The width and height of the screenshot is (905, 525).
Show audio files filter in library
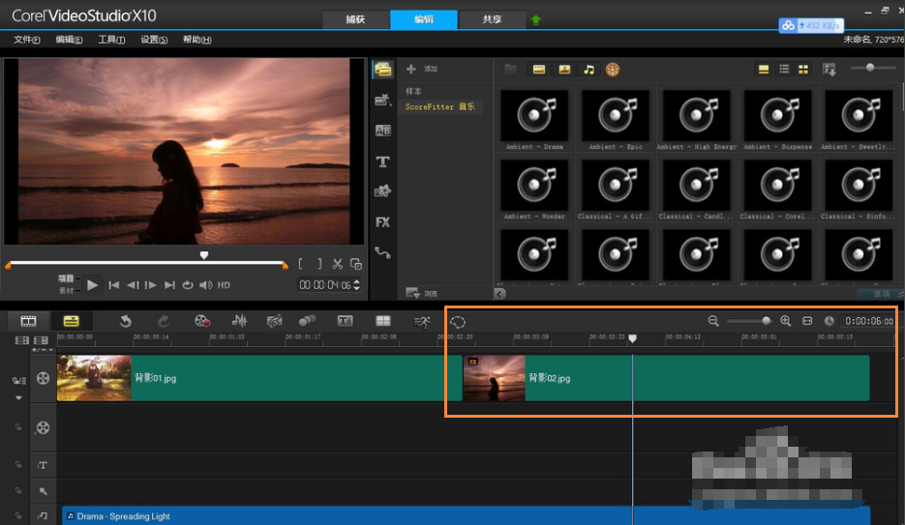click(588, 70)
